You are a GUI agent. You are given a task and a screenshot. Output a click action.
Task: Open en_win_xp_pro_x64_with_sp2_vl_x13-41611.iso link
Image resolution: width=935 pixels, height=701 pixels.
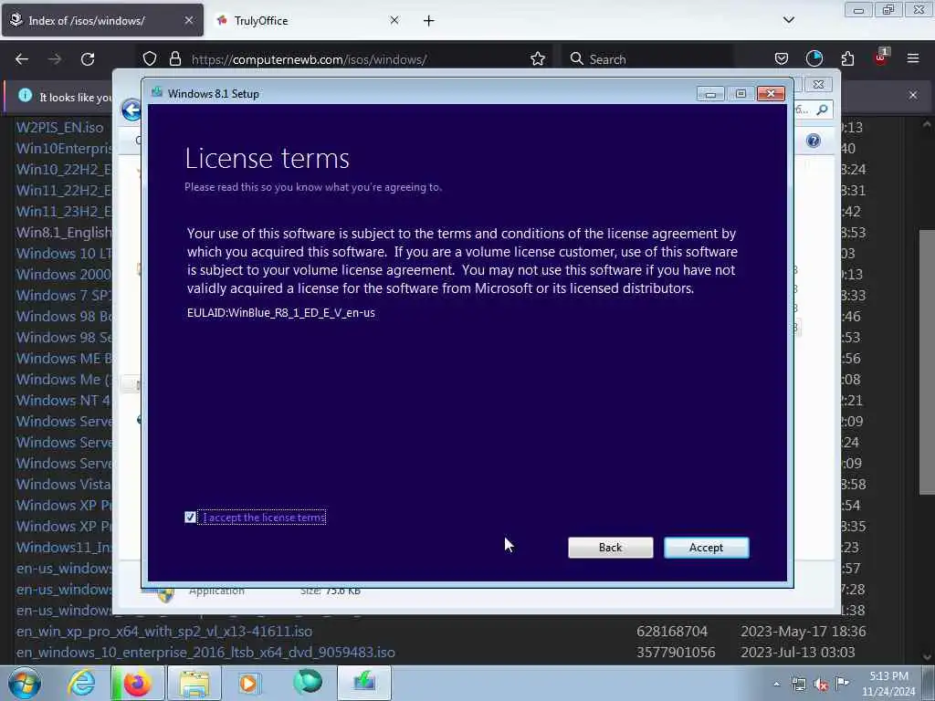coord(164,631)
